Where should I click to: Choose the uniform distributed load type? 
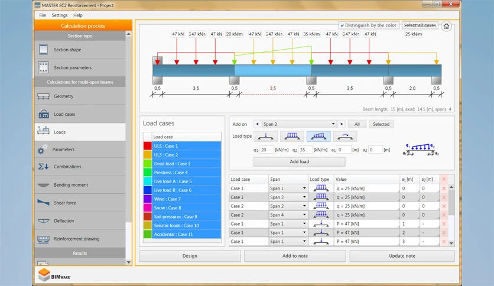coord(292,136)
